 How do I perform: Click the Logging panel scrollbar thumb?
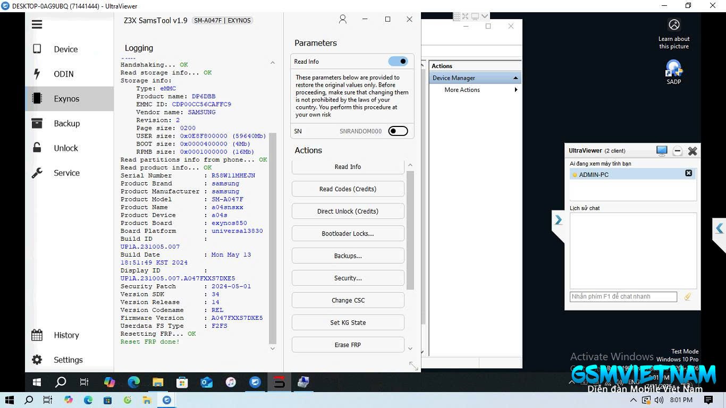point(273,238)
